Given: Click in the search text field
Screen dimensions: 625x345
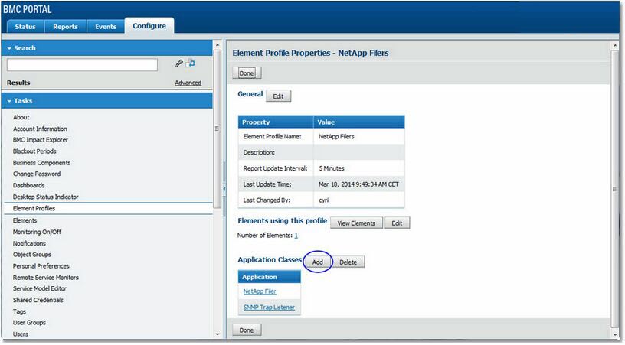Looking at the screenshot, I should pyautogui.click(x=82, y=65).
